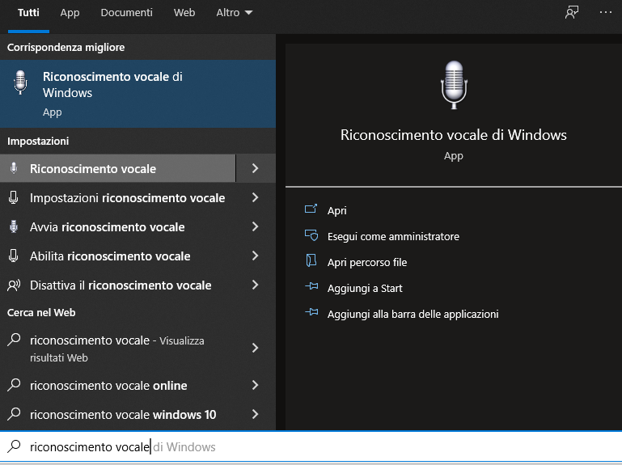Switch to the Documenti tab
The image size is (622, 465).
click(126, 13)
